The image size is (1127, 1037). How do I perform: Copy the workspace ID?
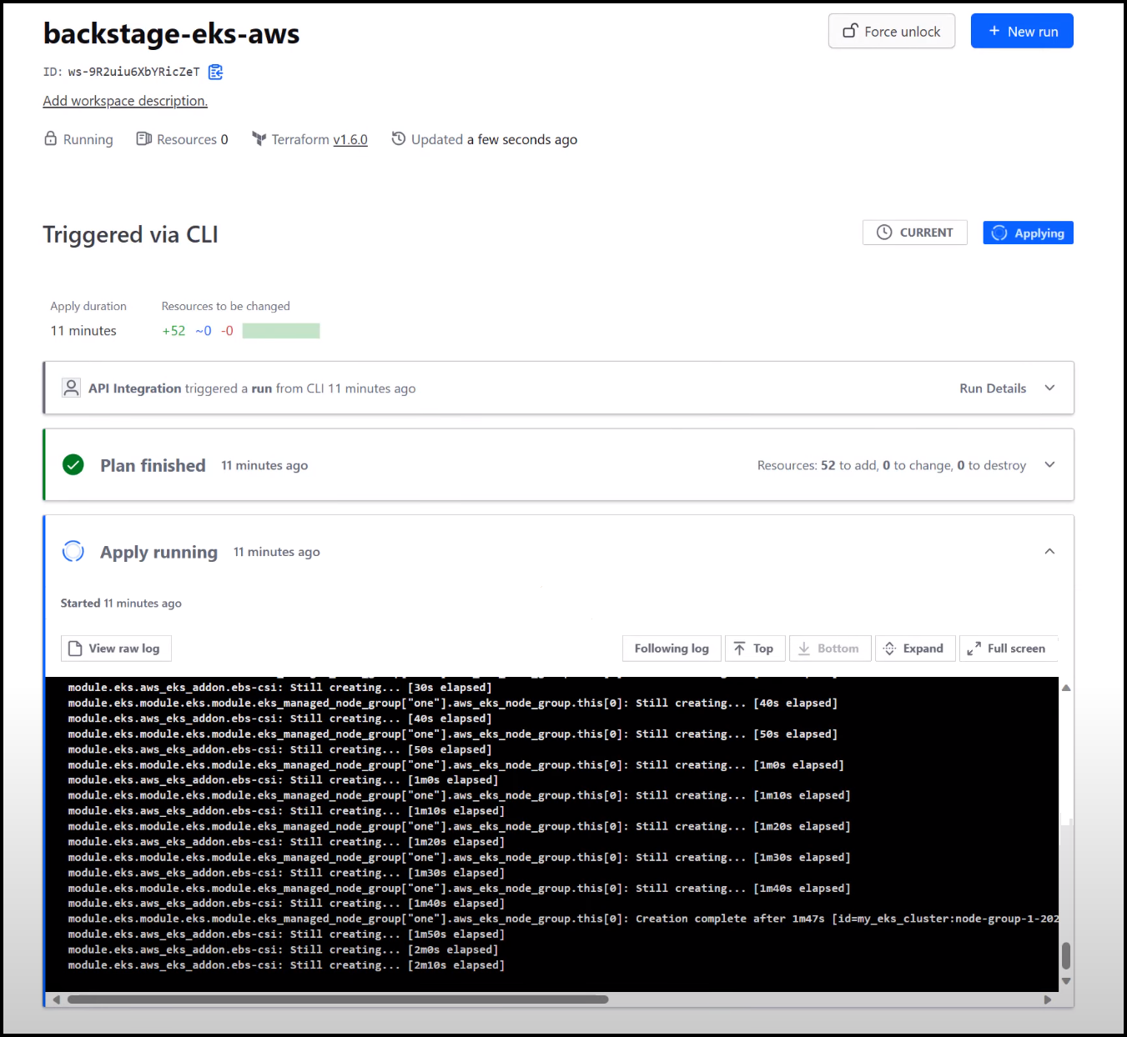pos(215,72)
